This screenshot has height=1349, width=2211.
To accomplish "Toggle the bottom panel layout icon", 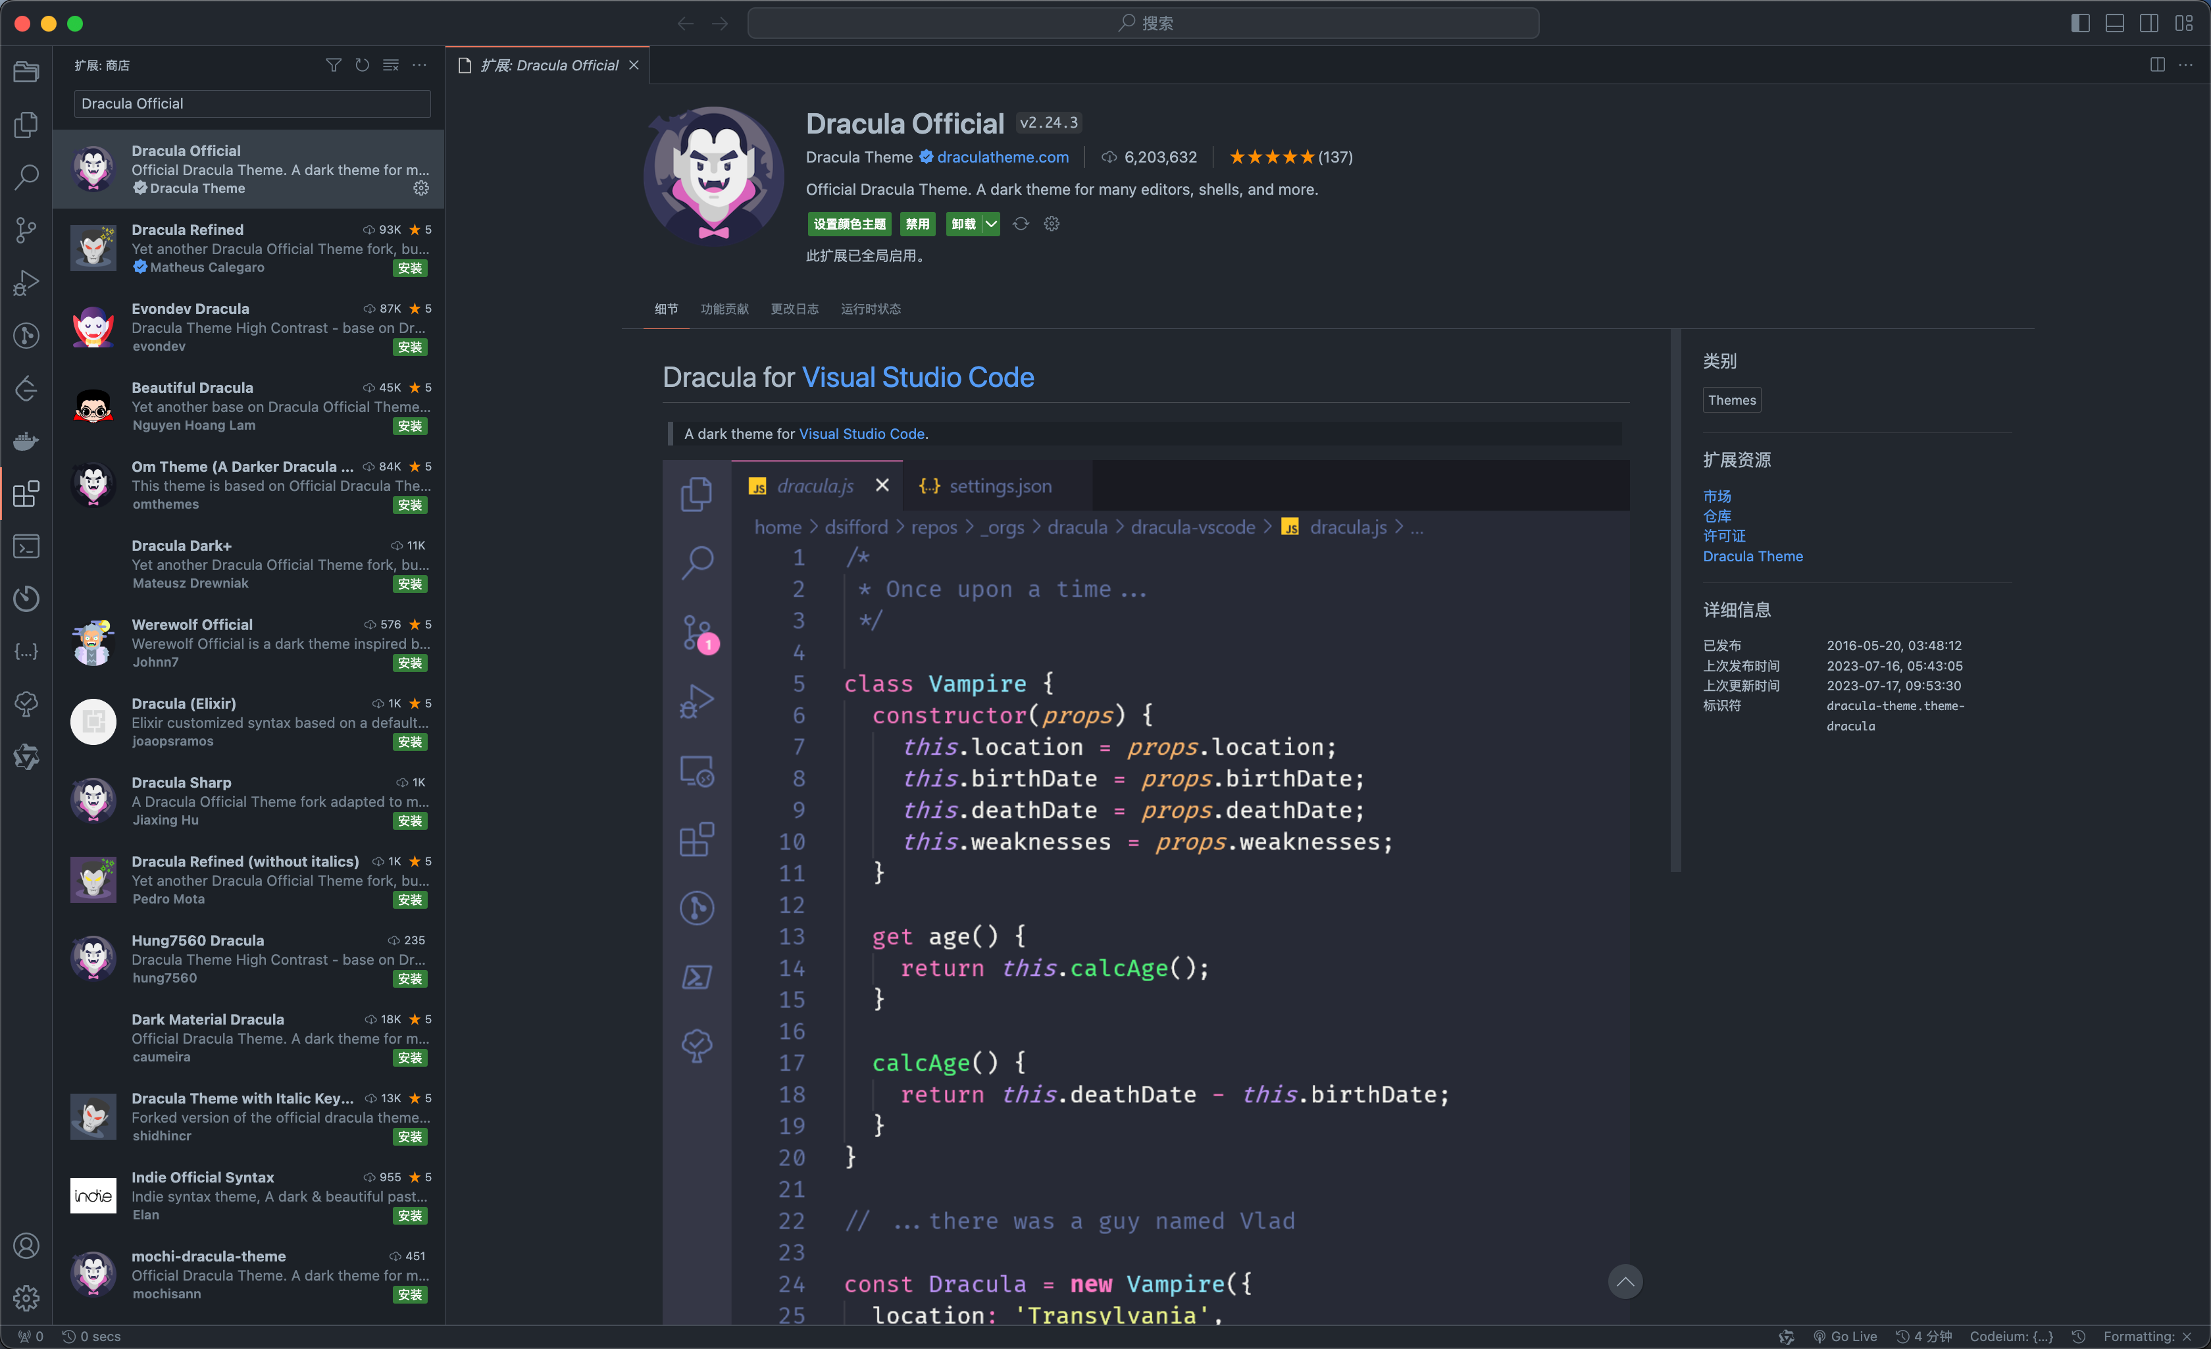I will pyautogui.click(x=2114, y=23).
